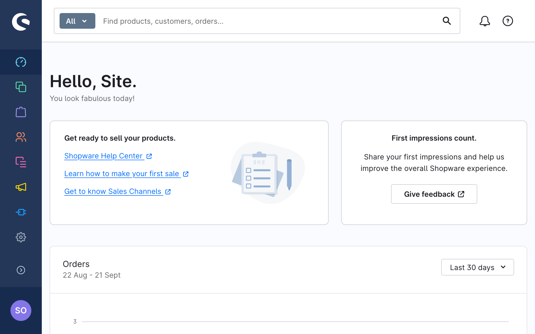Click the Give feedback button
The height and width of the screenshot is (334, 535).
[434, 194]
